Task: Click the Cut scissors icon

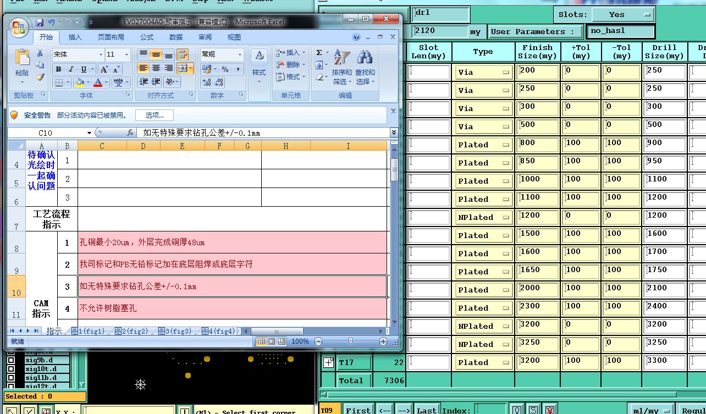Action: (x=40, y=53)
